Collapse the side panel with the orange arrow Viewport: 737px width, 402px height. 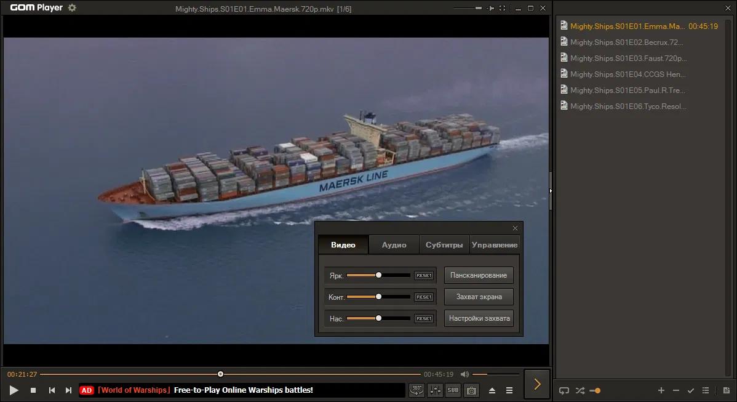click(x=537, y=384)
